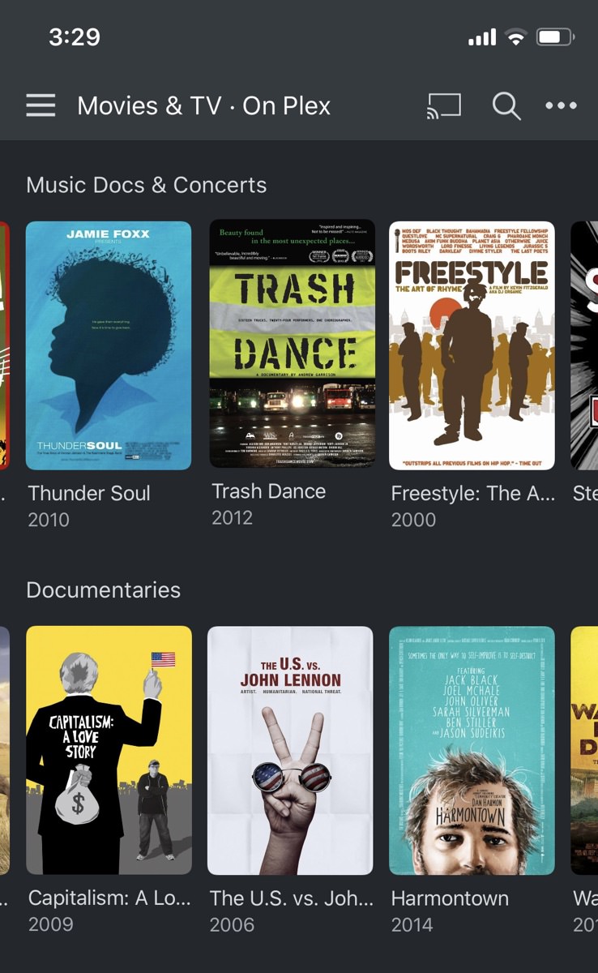Open the Documentaries section heading
This screenshot has height=973, width=598.
click(x=103, y=589)
